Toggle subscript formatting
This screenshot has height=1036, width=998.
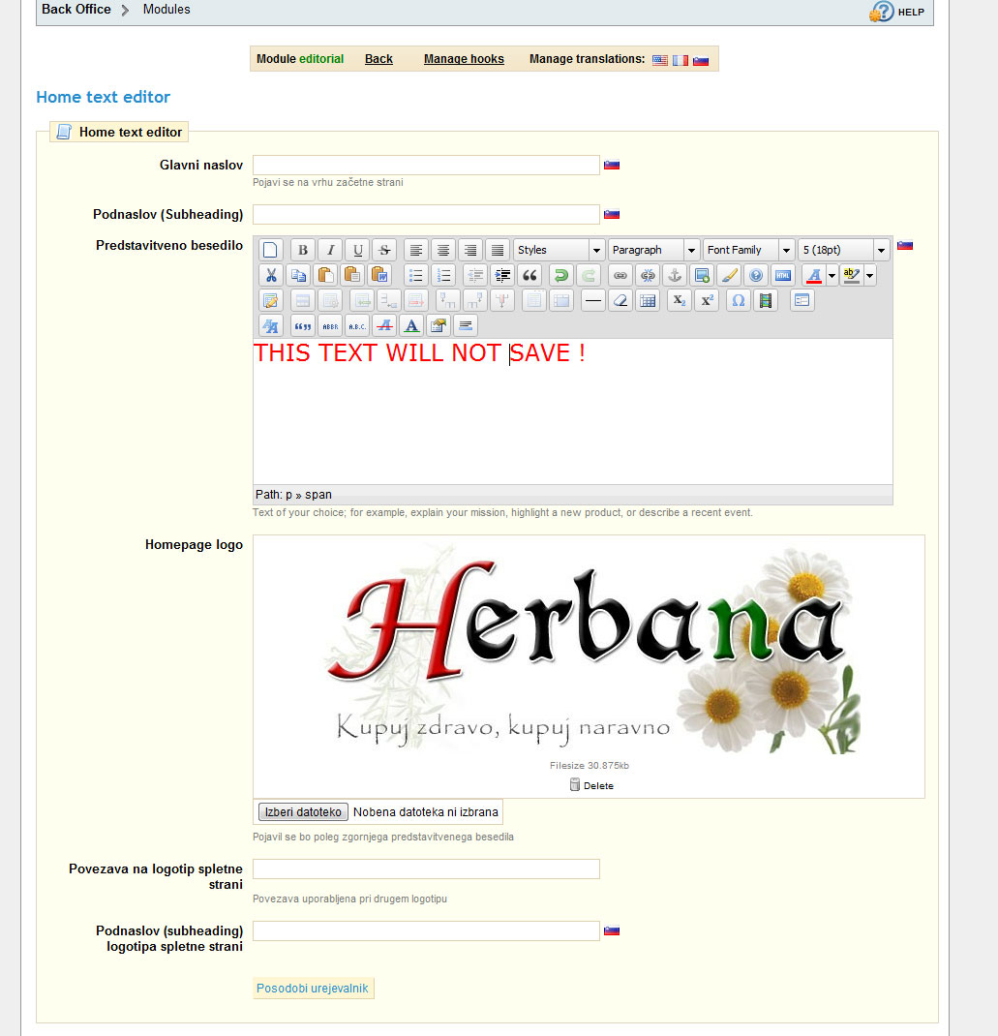679,300
